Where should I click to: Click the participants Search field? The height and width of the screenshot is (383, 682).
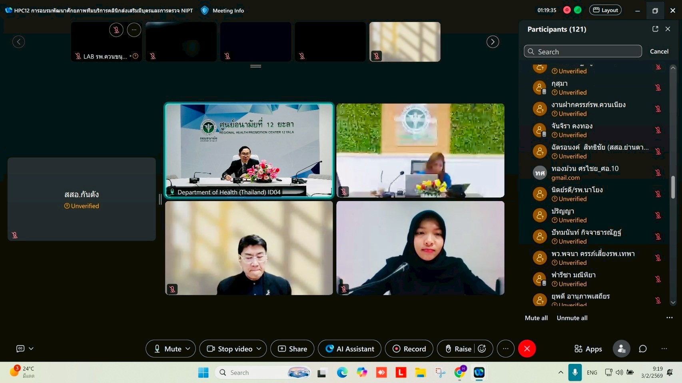(583, 51)
